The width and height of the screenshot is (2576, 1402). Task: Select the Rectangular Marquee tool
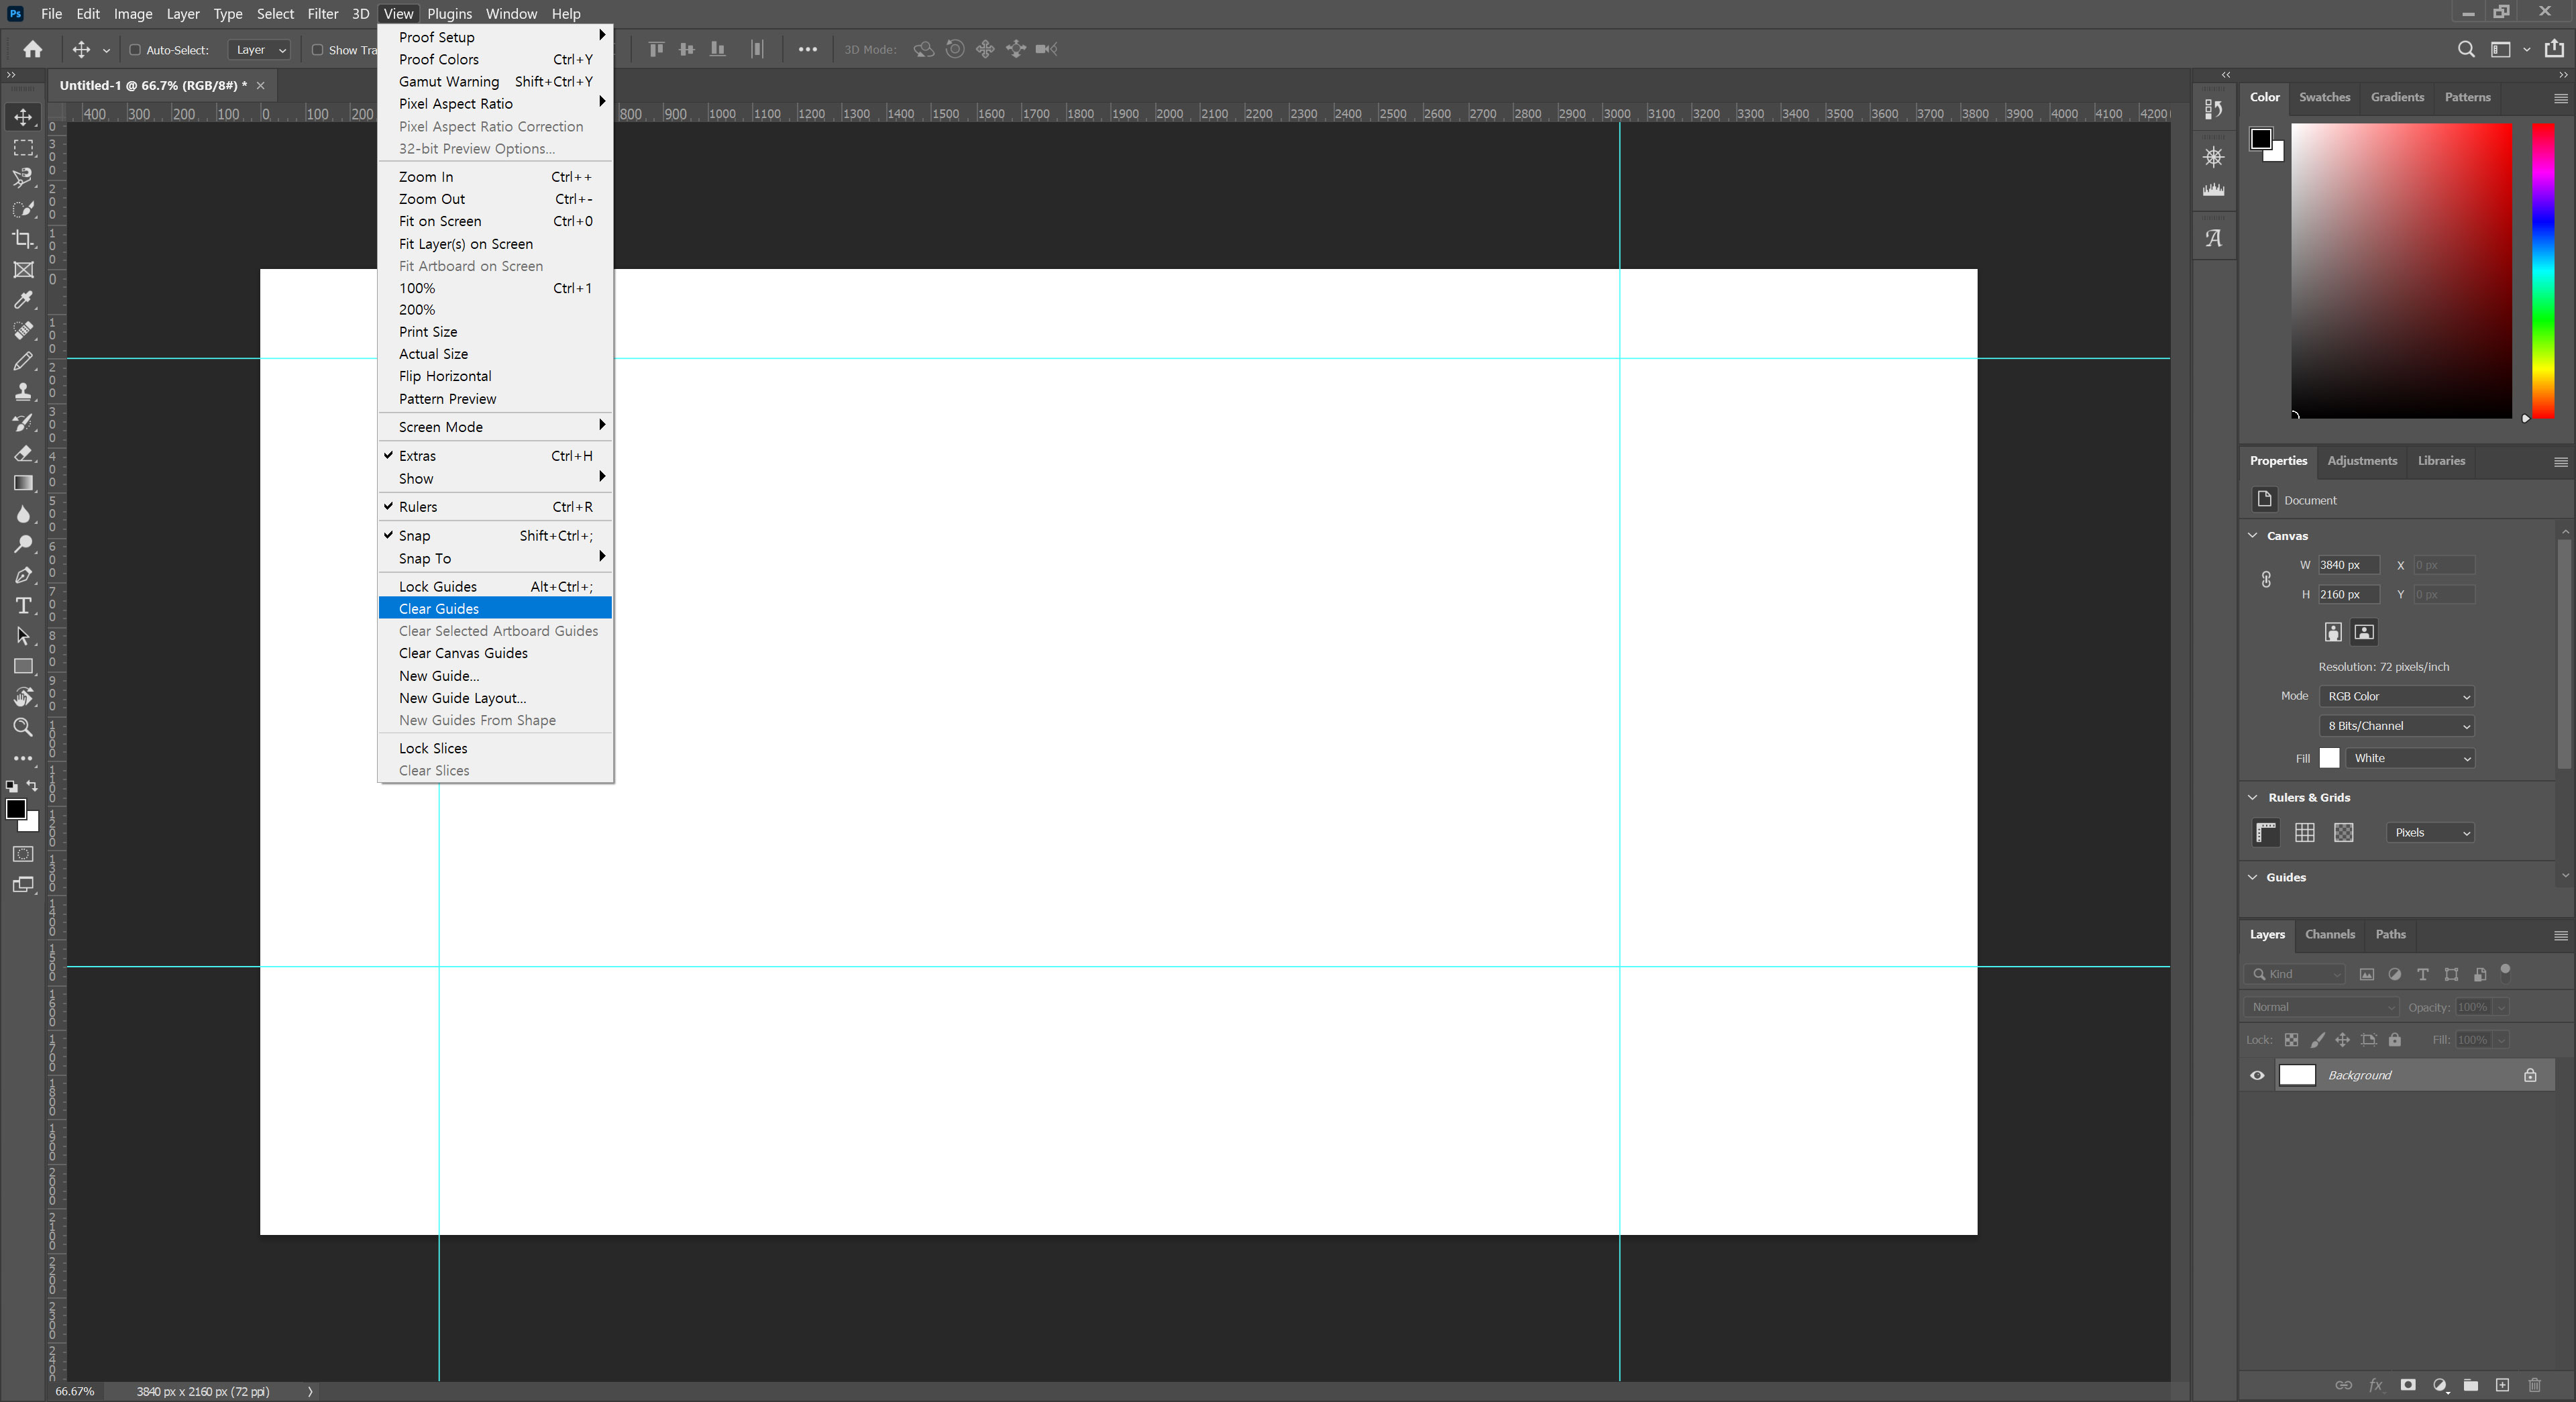point(23,148)
